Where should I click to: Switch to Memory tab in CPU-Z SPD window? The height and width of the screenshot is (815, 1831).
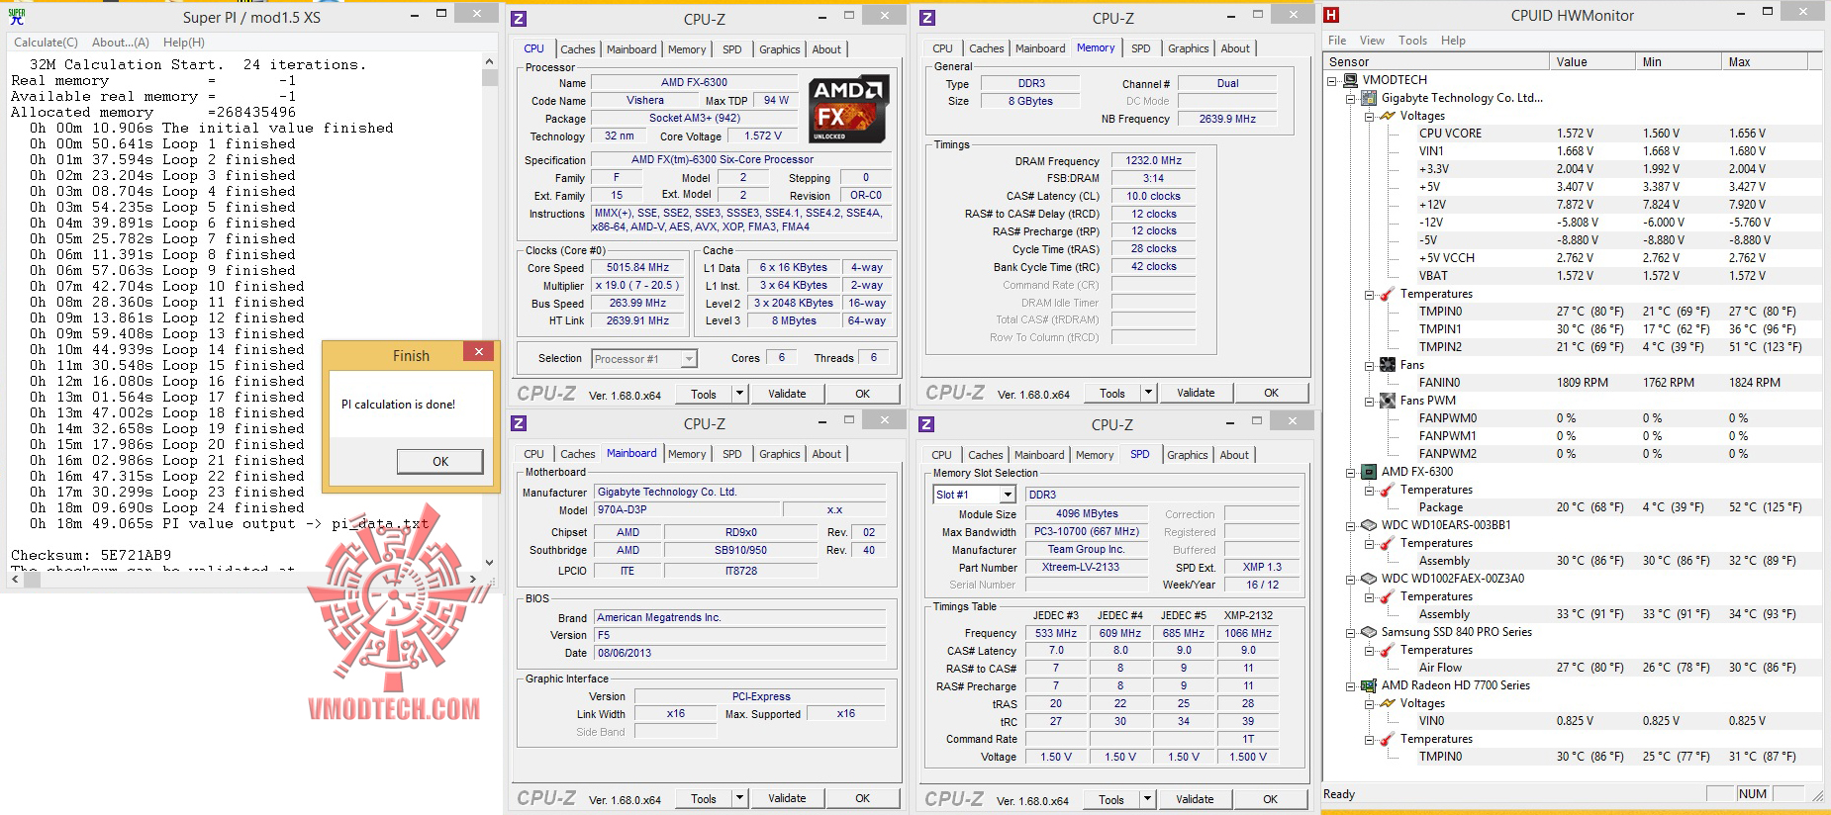click(1095, 455)
